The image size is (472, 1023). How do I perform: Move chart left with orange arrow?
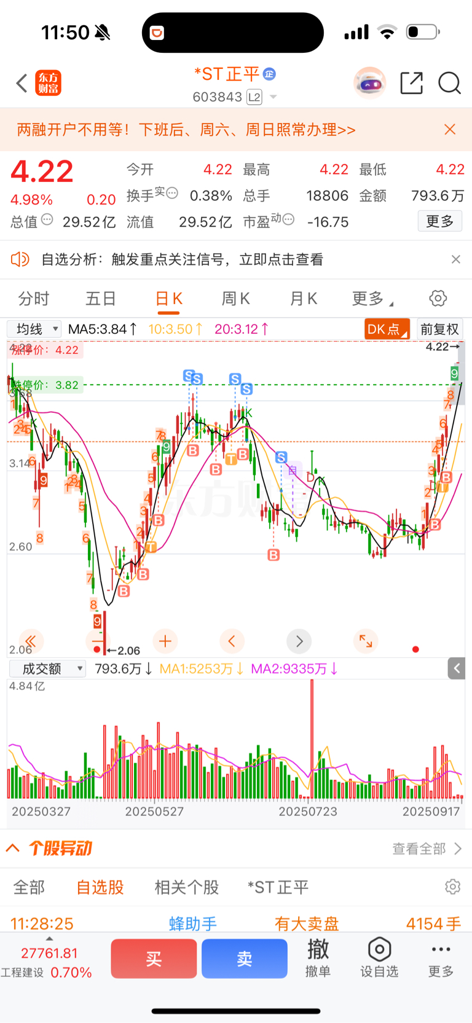pos(232,641)
